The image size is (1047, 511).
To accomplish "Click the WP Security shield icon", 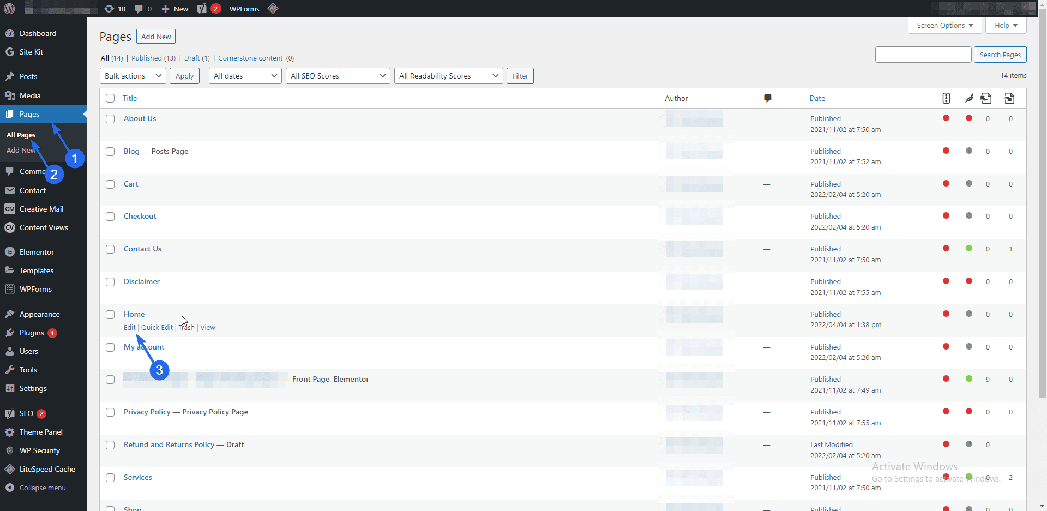I will [x=10, y=450].
